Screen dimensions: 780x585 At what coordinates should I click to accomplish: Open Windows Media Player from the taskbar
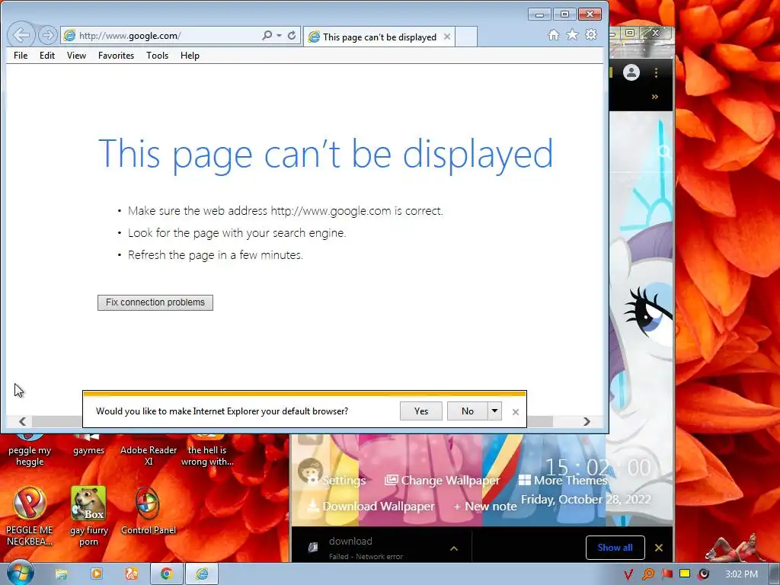coord(96,574)
